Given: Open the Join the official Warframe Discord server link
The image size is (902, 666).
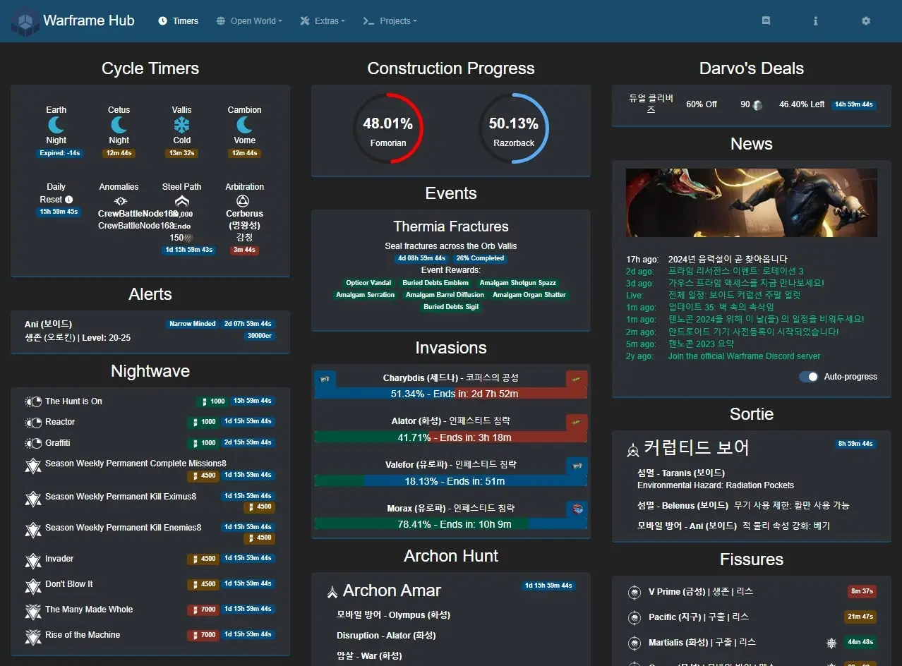Looking at the screenshot, I should (745, 356).
